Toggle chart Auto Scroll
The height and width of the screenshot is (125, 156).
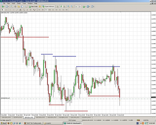(76, 6)
